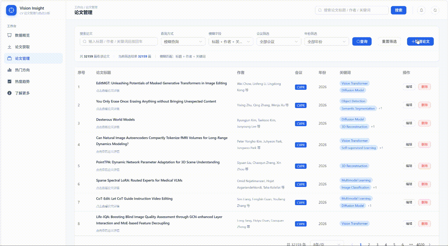Open the 全部会议 conference filter dropdown
448x246 pixels.
point(279,42)
